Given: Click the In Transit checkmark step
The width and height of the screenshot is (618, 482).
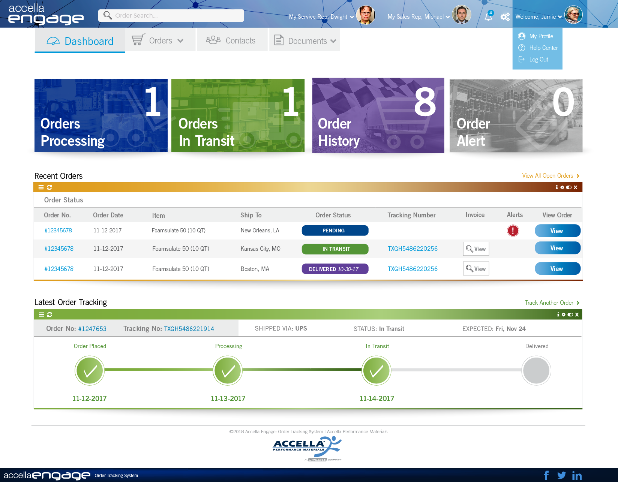Looking at the screenshot, I should (x=376, y=370).
